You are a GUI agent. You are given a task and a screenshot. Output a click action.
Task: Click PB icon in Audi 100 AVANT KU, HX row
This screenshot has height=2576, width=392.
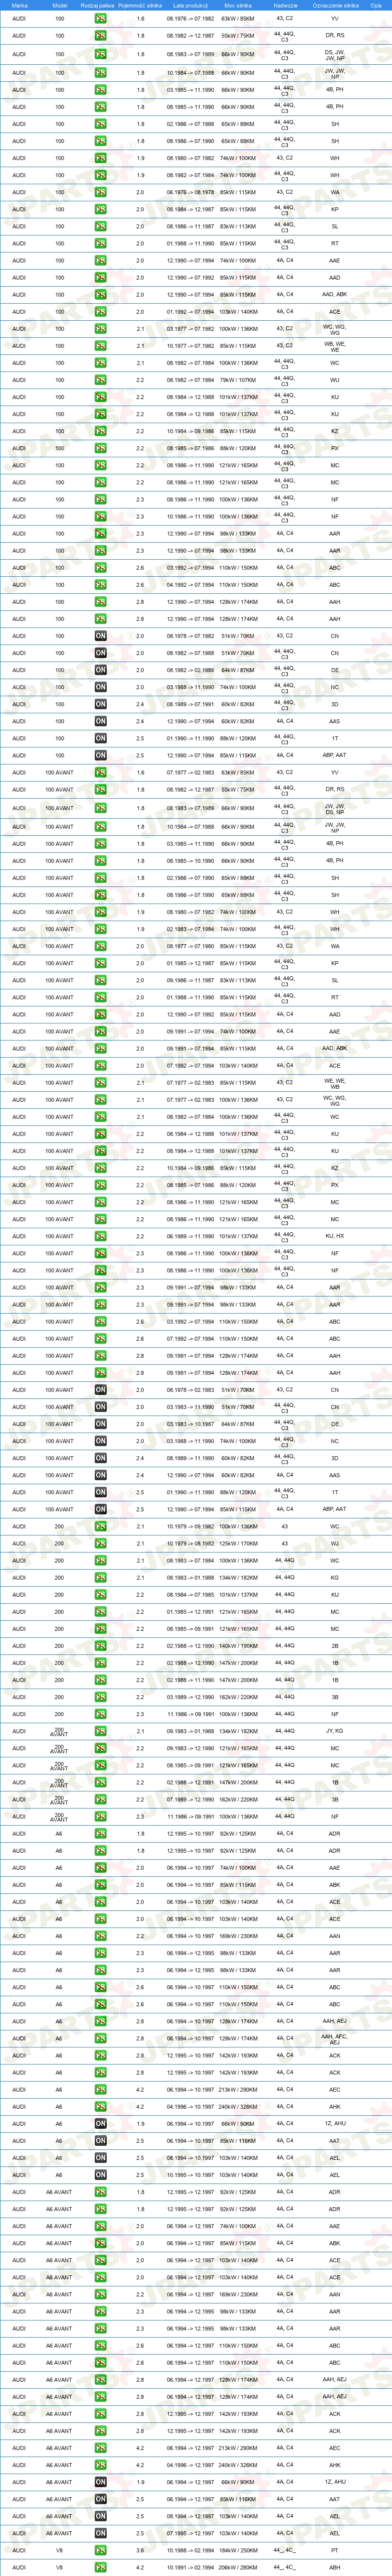click(101, 1236)
